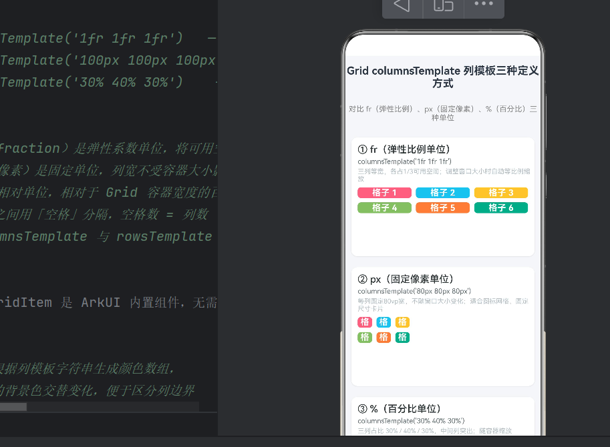Open the three-dots more options in previewer toolbar
Viewport: 610px width, 447px height.
point(484,4)
